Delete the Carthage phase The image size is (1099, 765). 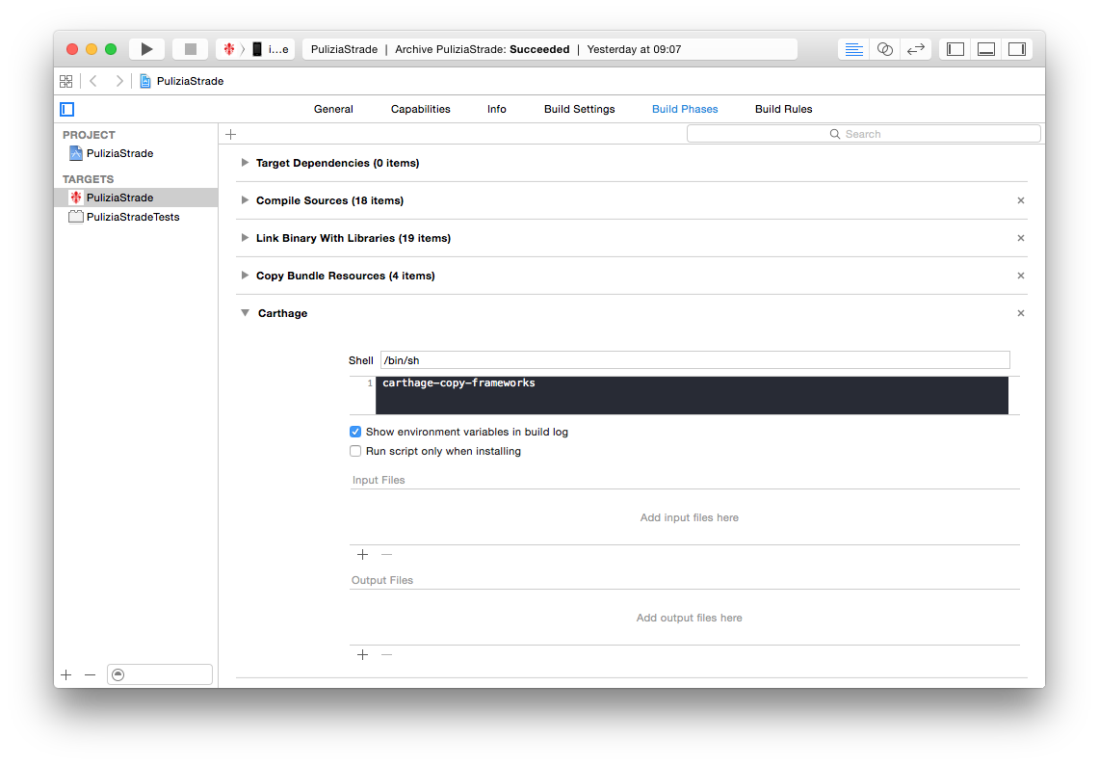(x=1021, y=313)
